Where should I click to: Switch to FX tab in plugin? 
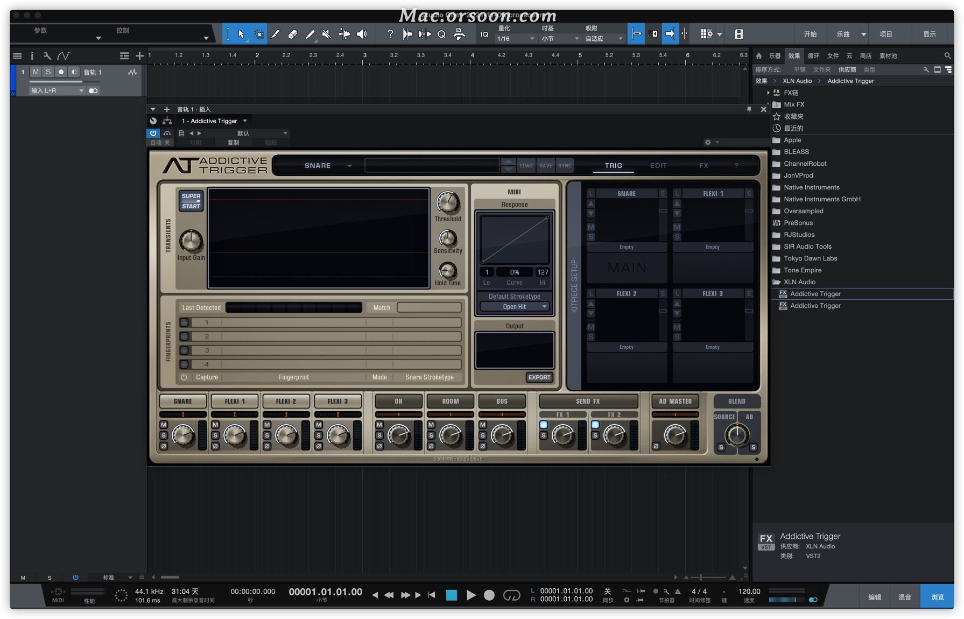[x=703, y=166]
